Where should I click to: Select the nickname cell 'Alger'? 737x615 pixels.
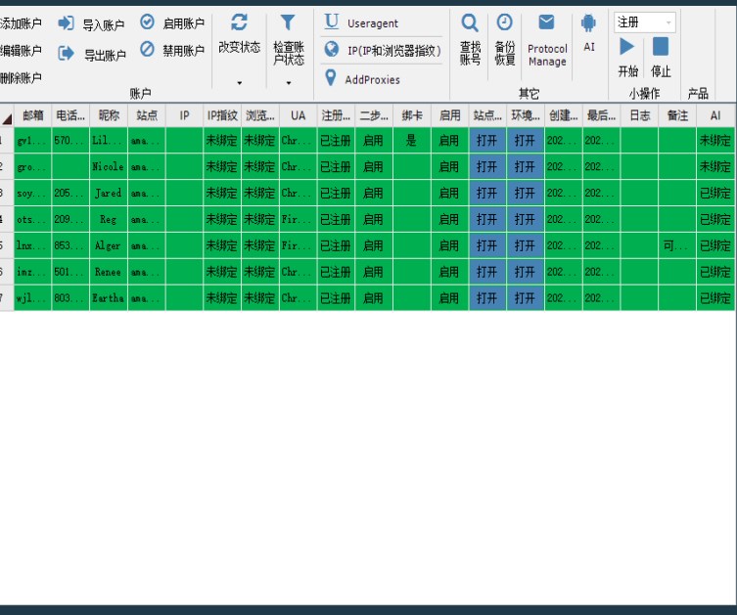[x=109, y=245]
